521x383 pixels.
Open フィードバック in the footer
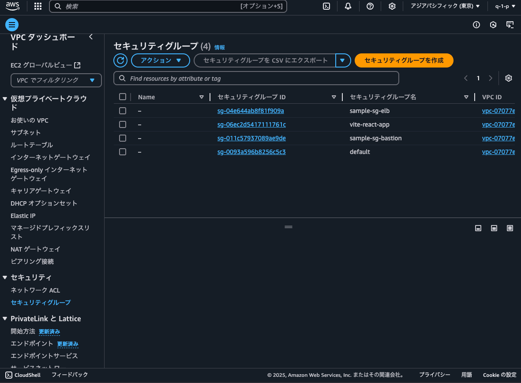[70, 375]
